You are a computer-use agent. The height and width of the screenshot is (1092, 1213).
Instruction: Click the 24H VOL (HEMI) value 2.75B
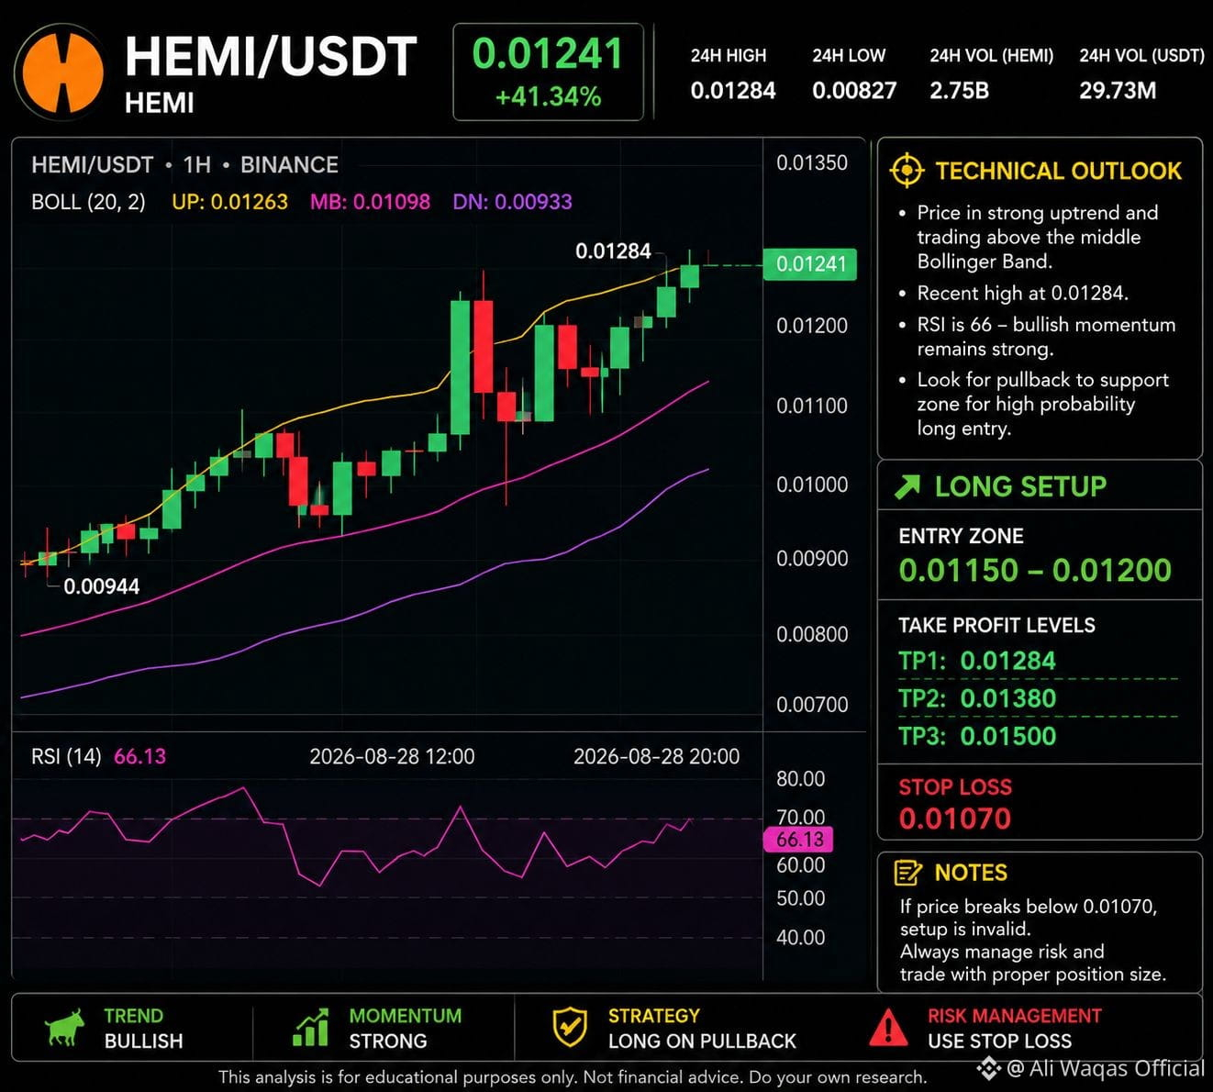coord(959,91)
